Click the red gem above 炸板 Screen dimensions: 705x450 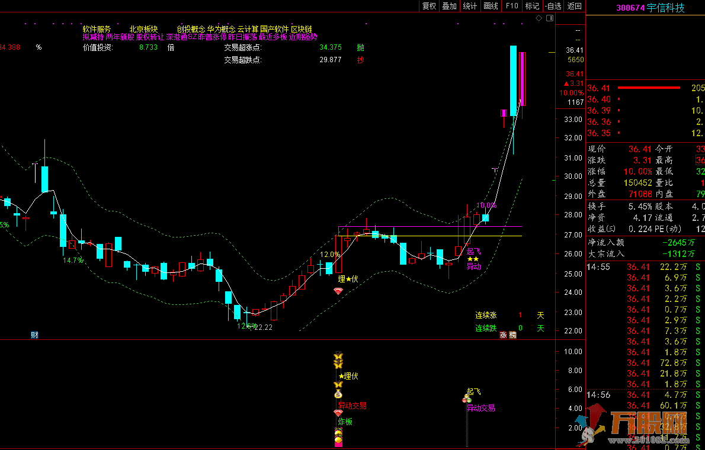(338, 413)
